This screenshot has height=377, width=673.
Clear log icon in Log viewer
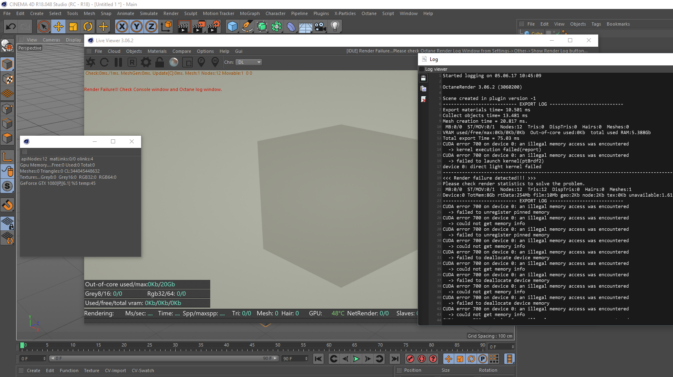(423, 100)
